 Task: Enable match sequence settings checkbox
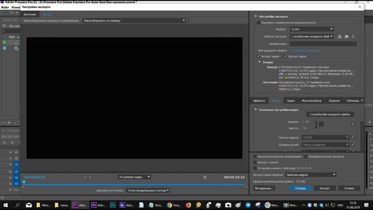click(258, 23)
